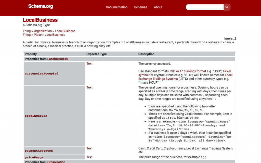Focus the site search input field
261x163 pixels.
tap(205, 7)
